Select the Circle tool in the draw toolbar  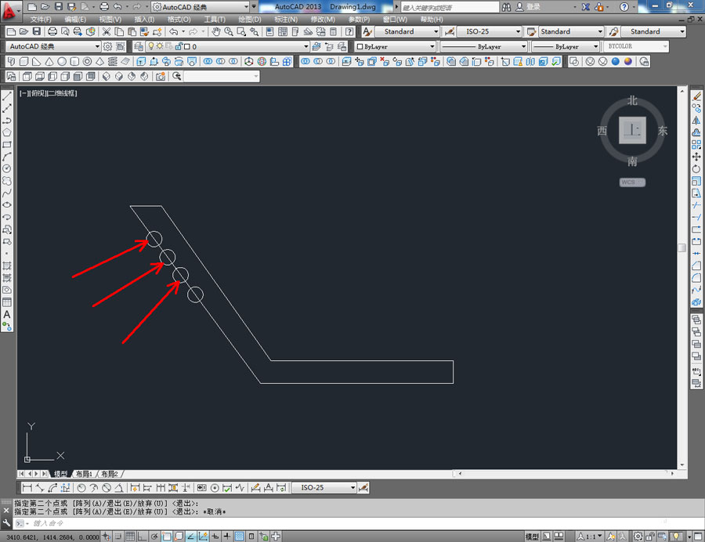[x=7, y=168]
